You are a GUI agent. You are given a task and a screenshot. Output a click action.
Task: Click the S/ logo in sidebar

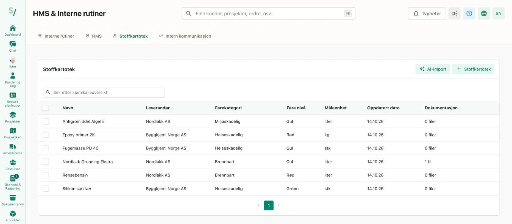pyautogui.click(x=13, y=11)
